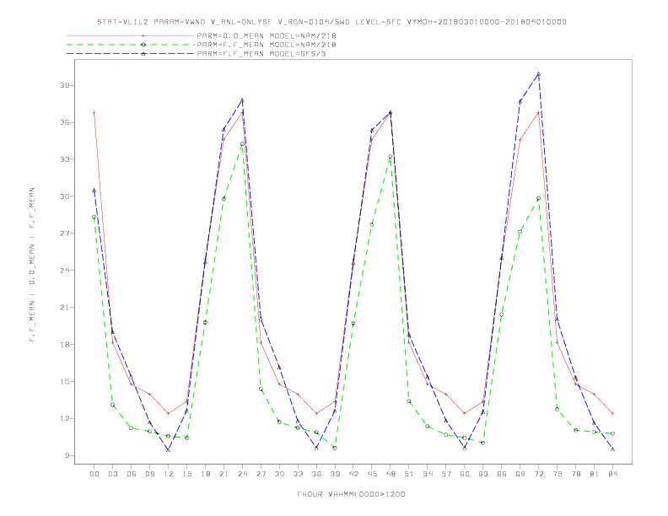Viewport: 668px width, 516px height.
Task: Click x-axis tick label 81
Action: 595,474
